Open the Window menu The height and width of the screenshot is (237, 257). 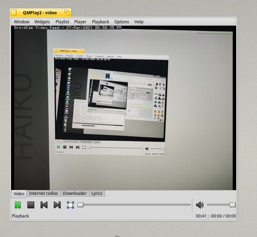coord(22,22)
